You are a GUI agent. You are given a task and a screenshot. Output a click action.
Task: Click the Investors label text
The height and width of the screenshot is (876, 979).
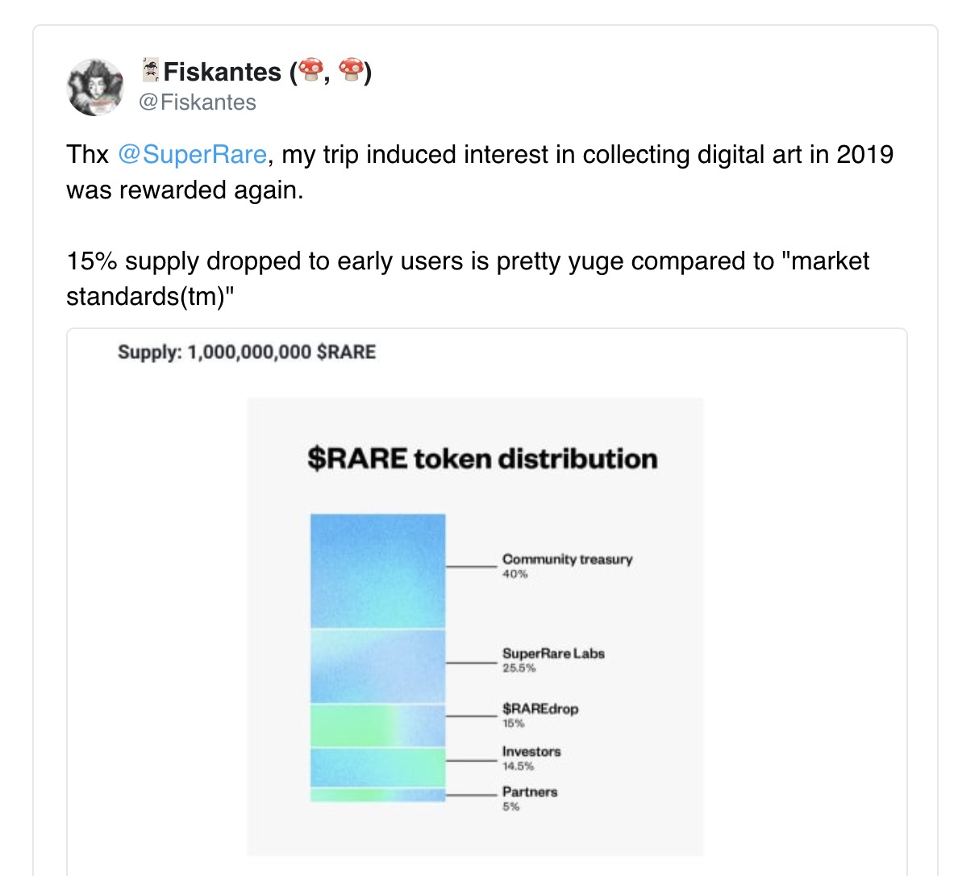[x=531, y=751]
